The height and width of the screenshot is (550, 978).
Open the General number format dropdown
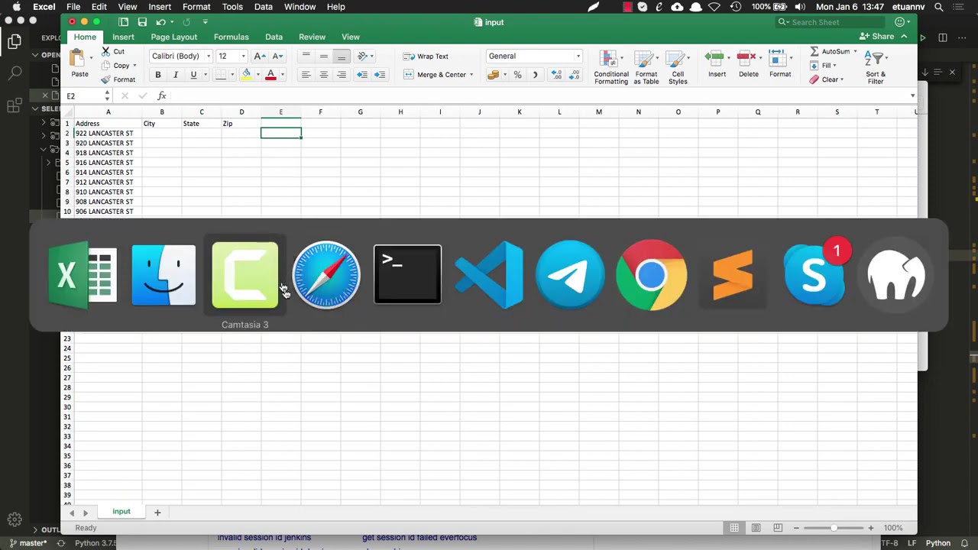click(578, 57)
